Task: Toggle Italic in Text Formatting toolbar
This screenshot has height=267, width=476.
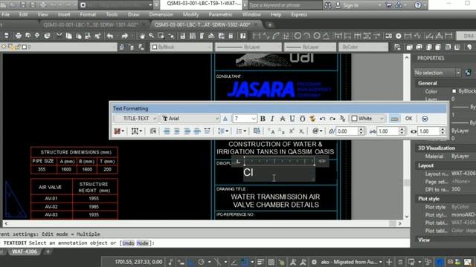Action: coord(272,119)
